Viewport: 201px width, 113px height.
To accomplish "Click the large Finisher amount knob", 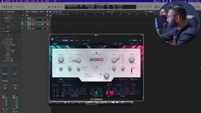I will tap(106, 75).
